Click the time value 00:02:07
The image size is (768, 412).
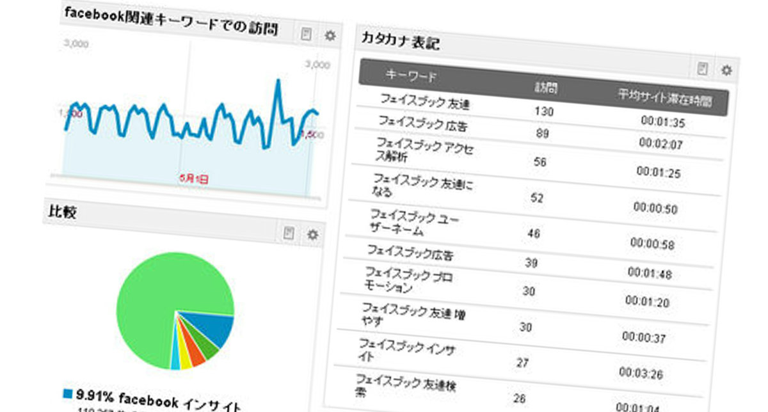pos(660,145)
